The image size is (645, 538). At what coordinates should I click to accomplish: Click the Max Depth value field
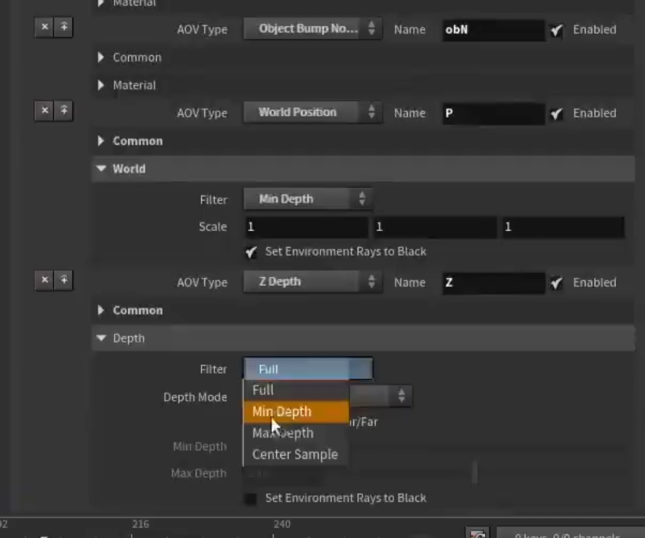[x=284, y=474]
